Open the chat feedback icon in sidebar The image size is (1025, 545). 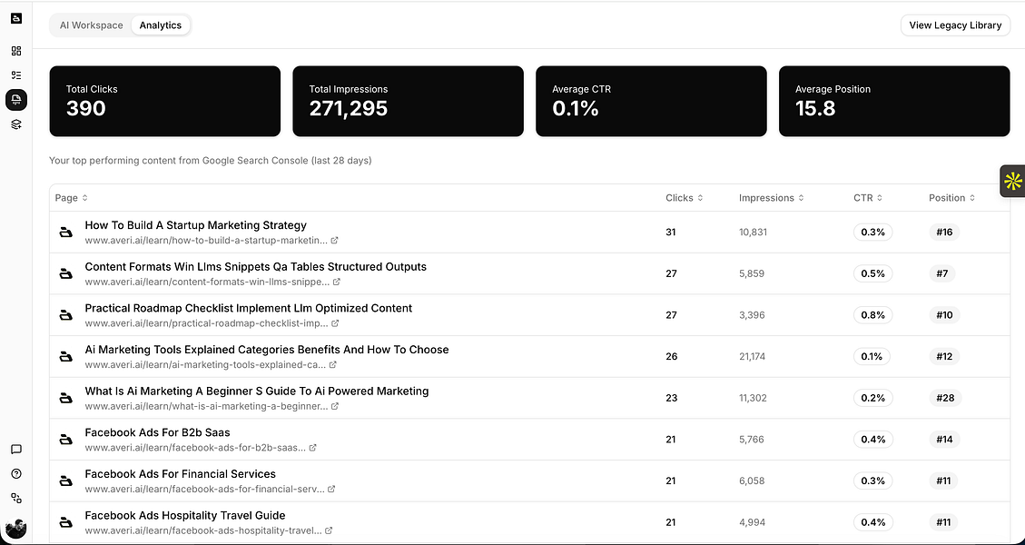tap(16, 449)
